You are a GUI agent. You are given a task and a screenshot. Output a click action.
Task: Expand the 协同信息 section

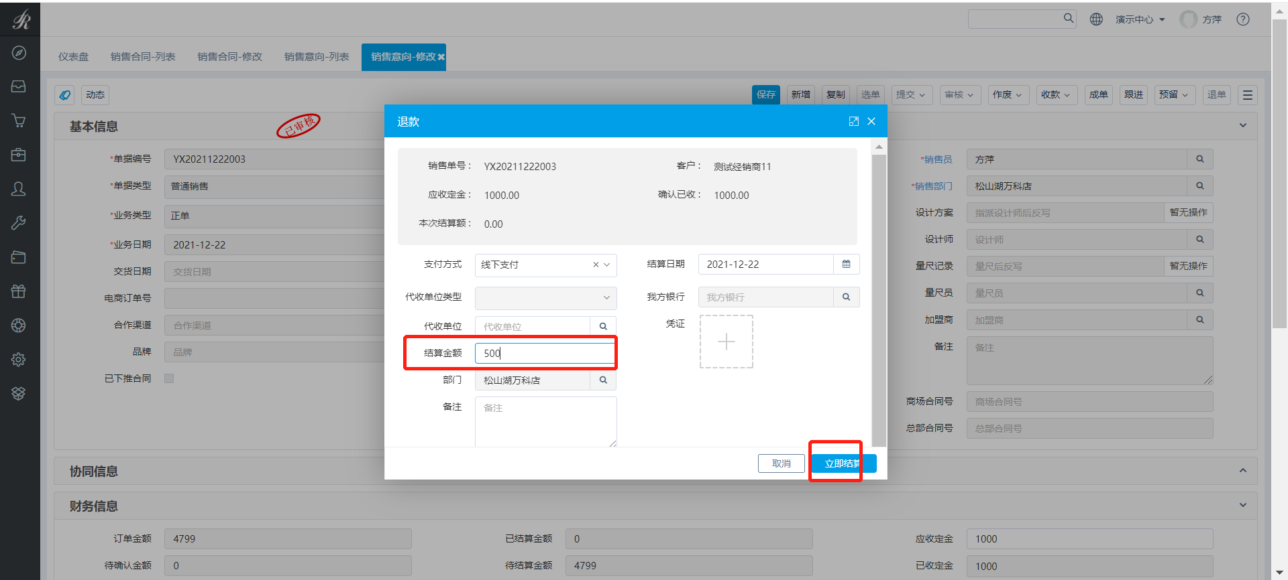click(x=1243, y=471)
